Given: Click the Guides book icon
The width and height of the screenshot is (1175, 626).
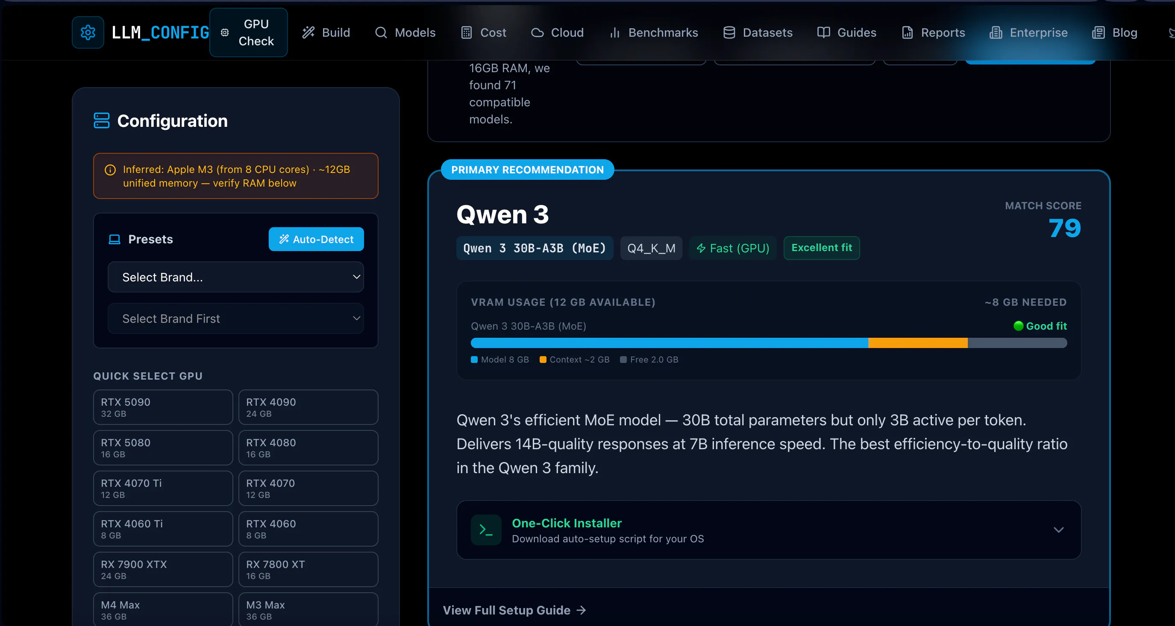Looking at the screenshot, I should 823,32.
